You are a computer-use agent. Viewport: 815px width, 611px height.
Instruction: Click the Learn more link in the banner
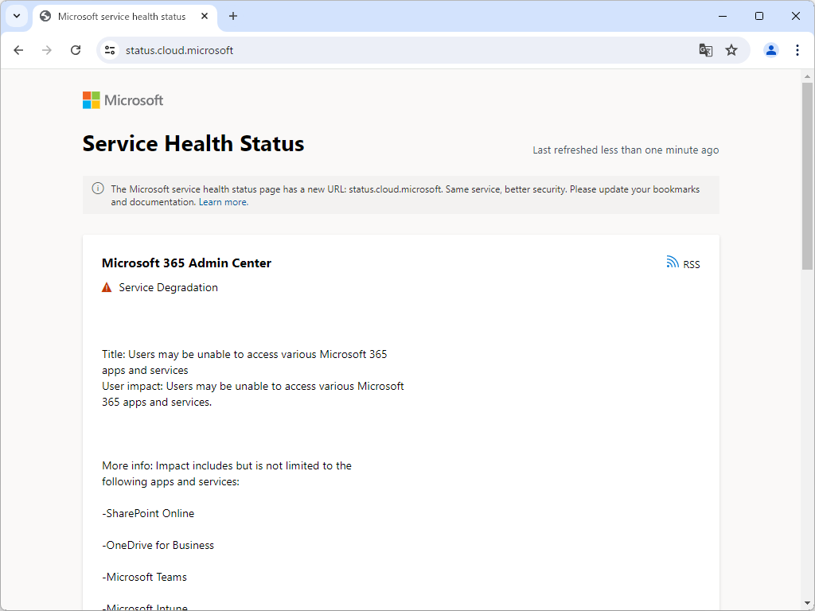[x=222, y=201]
